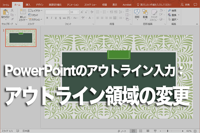Switch to the Insert (挿入) tab
Screen dimensions: 200x133
click(28, 5)
